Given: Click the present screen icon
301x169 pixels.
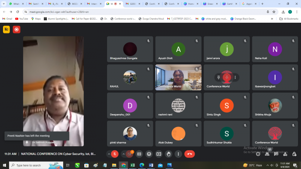Looking at the screenshot, I should tap(159, 154).
